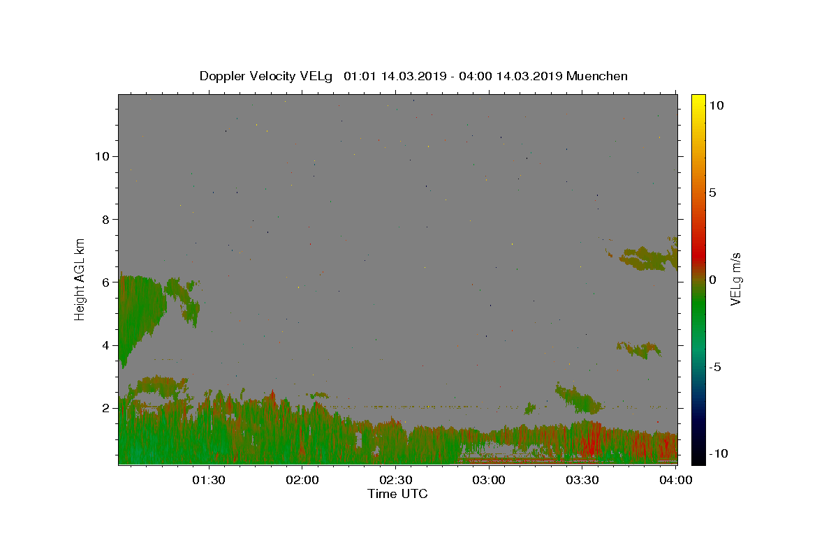This screenshot has height=558, width=838.
Task: Click the height tick label '4'
Action: tap(106, 345)
